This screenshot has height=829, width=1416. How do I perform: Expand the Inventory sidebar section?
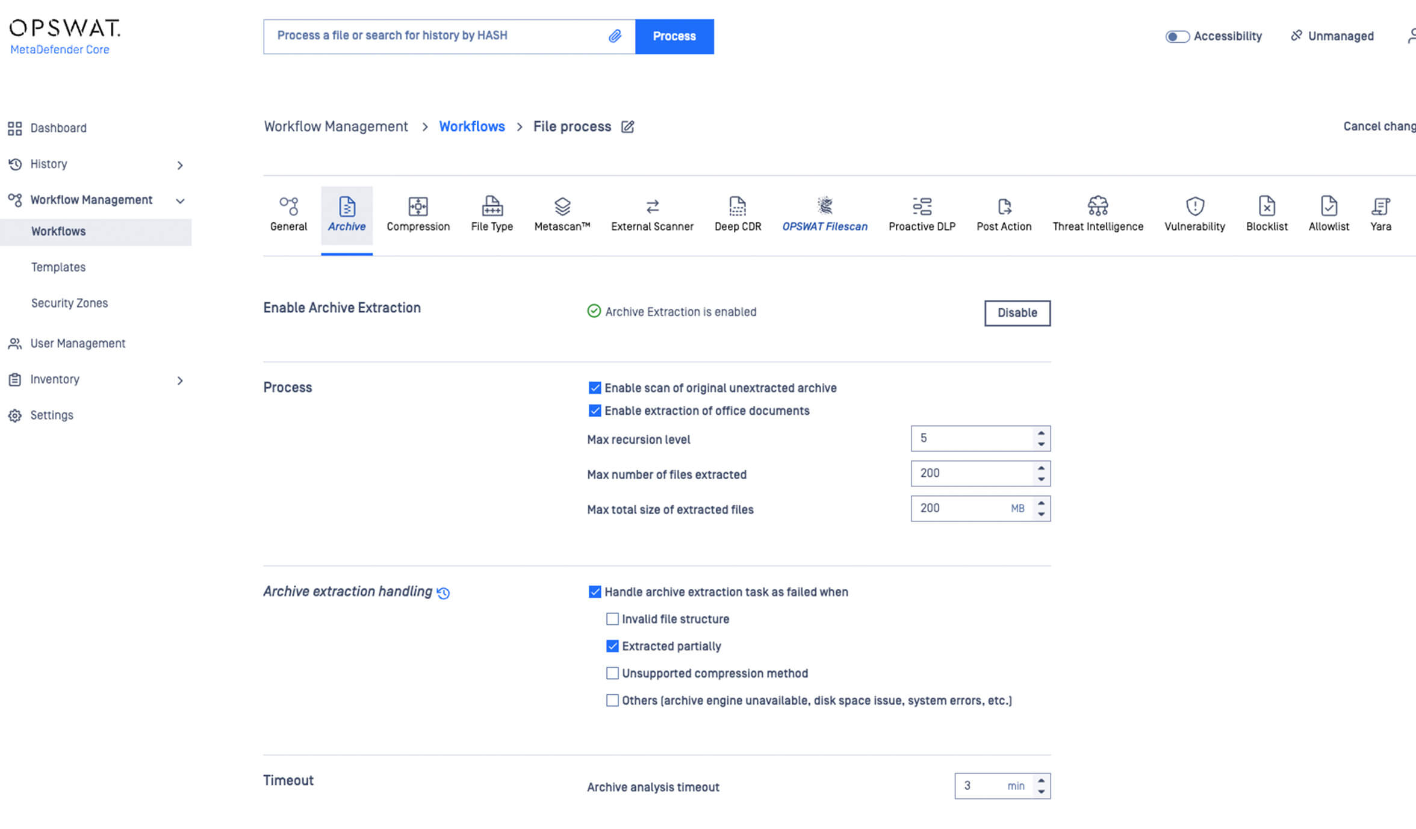pyautogui.click(x=179, y=380)
